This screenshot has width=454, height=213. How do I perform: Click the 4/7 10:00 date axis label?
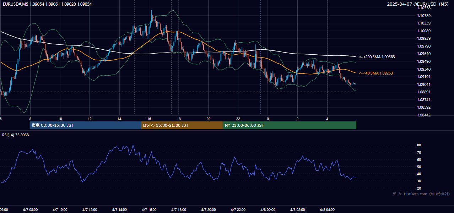(60, 210)
